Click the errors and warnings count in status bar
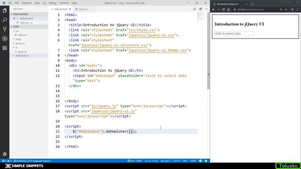The height and width of the screenshot is (169, 301). click(x=7, y=161)
